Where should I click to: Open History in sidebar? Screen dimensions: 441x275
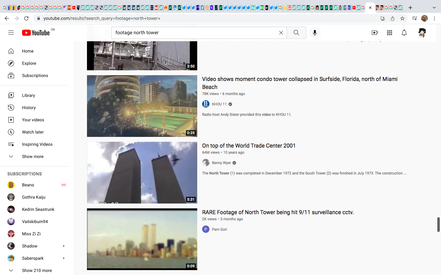(34, 108)
